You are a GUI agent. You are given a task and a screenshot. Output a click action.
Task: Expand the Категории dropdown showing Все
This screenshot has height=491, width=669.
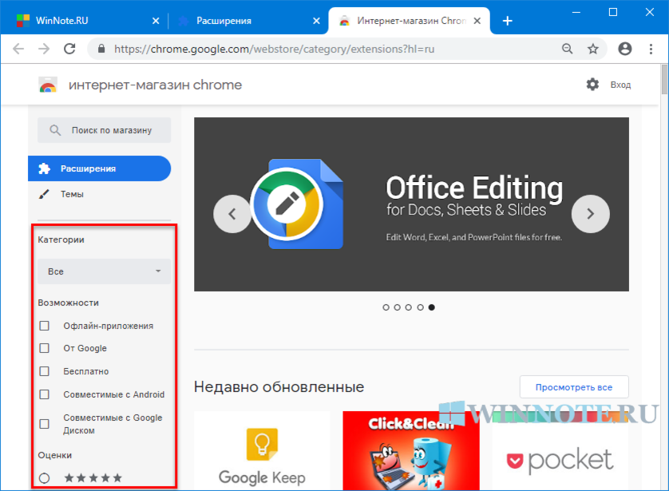tap(104, 271)
